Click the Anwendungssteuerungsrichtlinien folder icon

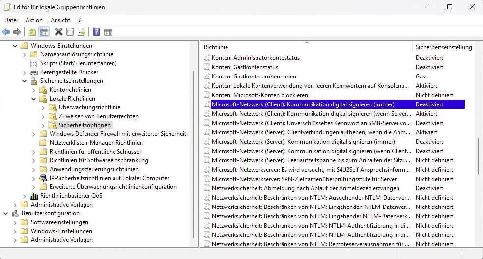click(43, 169)
